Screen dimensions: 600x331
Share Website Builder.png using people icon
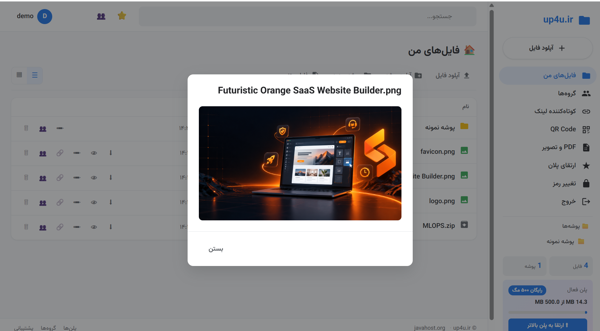tap(43, 178)
